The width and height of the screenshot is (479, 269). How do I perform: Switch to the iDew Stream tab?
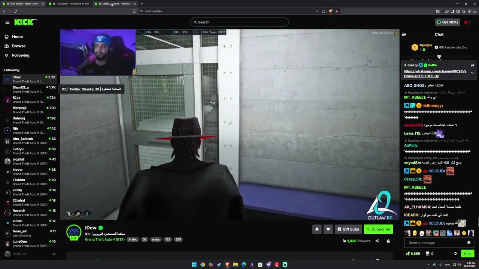coord(23,4)
